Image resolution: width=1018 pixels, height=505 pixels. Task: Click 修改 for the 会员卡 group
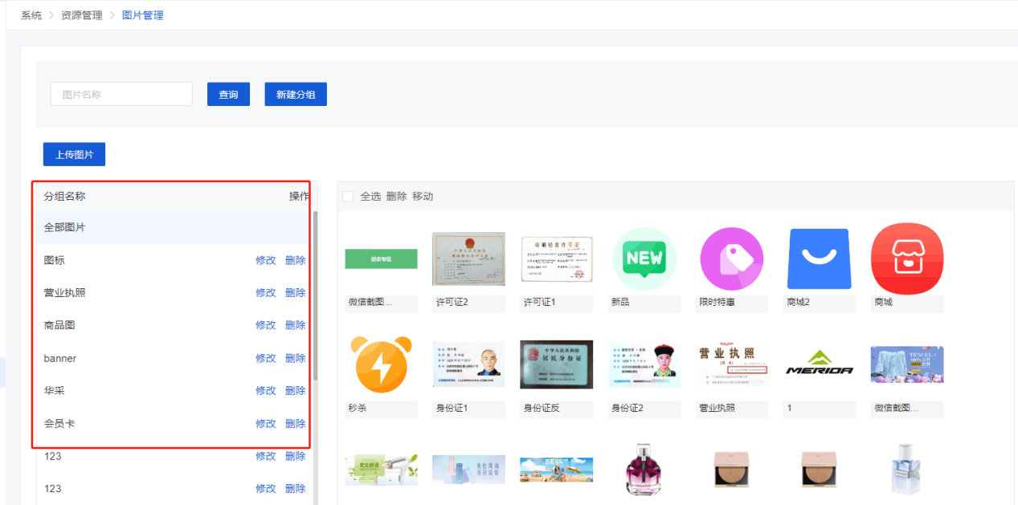(266, 423)
